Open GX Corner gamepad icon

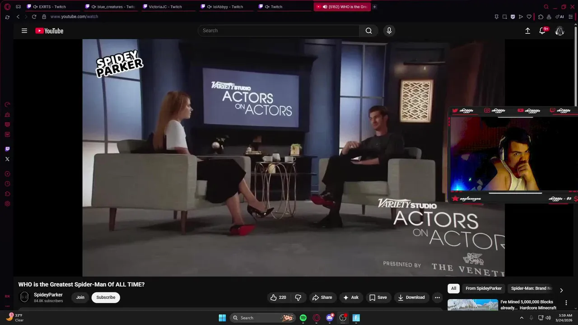tap(18, 7)
